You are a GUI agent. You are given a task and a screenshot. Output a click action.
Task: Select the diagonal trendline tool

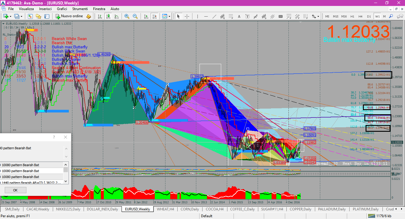(x=214, y=16)
